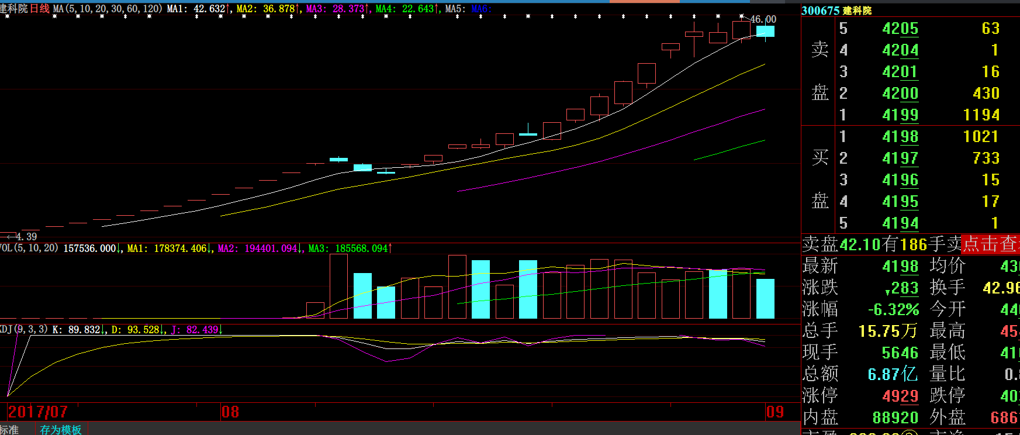Click the MA3: 28.373 value
This screenshot has width=1020, height=435.
338,9
